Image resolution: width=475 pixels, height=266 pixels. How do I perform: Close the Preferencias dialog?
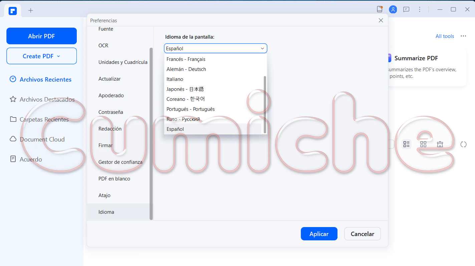coord(381,20)
